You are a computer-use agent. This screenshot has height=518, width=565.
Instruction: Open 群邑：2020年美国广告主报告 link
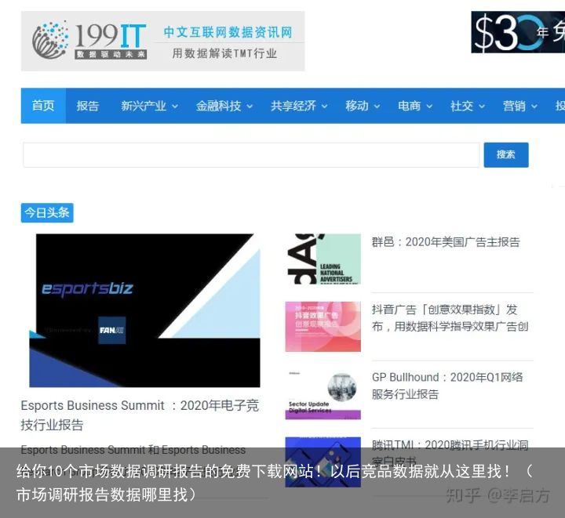tap(446, 242)
